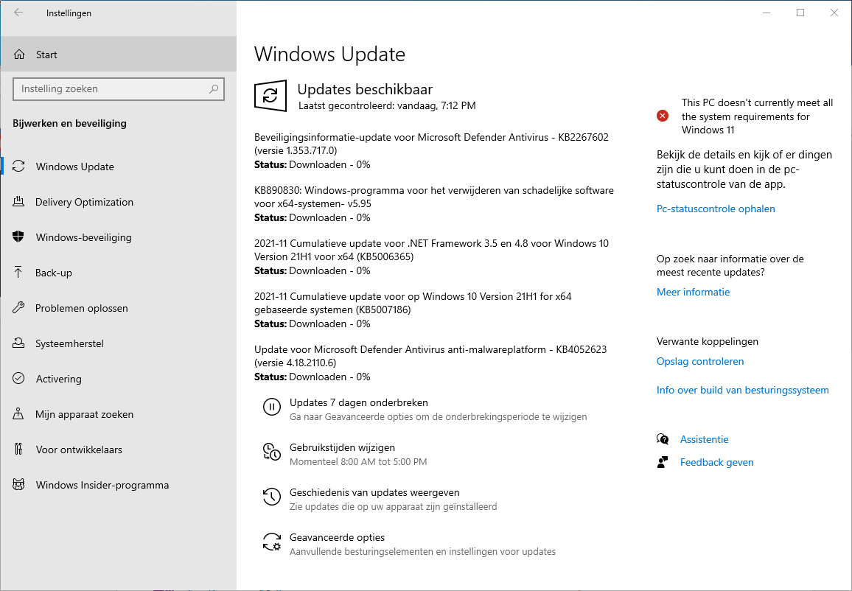Select Back-up in the sidebar
852x591 pixels.
pos(54,273)
